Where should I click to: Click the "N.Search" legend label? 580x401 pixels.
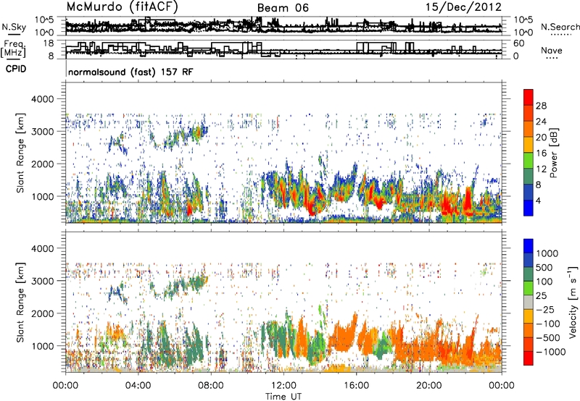coord(560,27)
